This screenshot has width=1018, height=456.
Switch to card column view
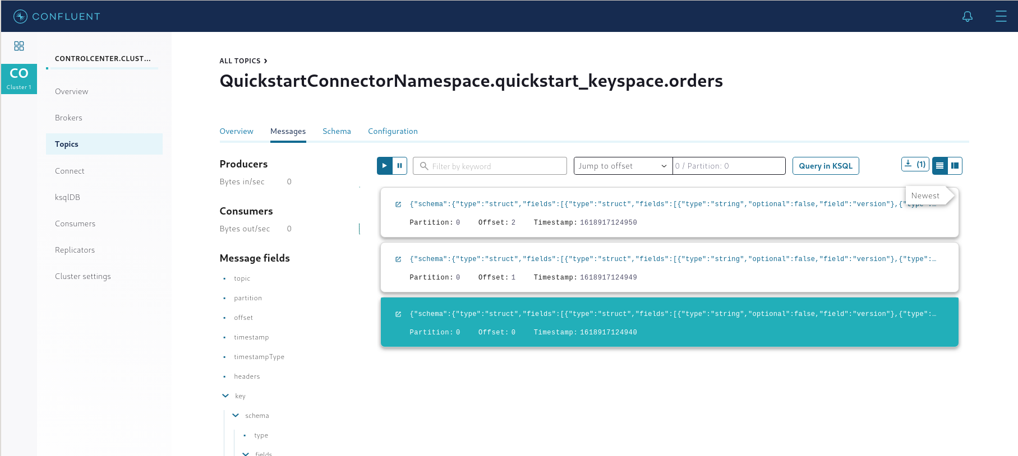tap(955, 166)
